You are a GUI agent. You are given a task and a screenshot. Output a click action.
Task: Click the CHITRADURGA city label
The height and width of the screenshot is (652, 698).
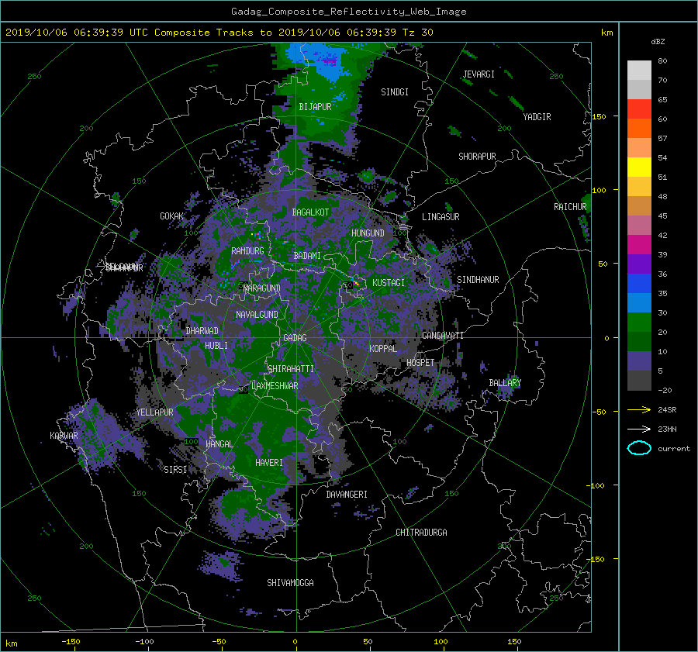pyautogui.click(x=421, y=533)
